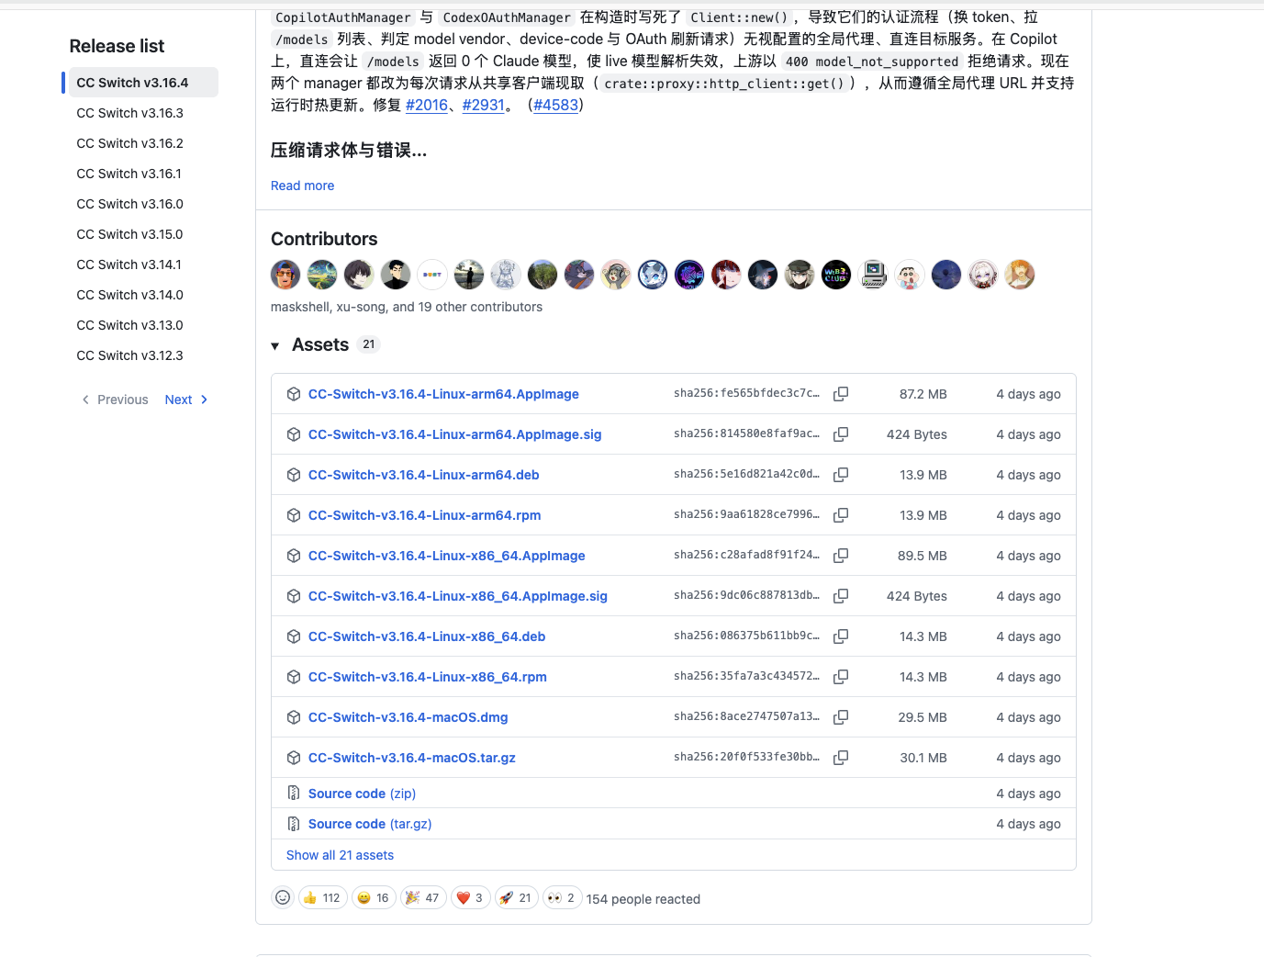Viewport: 1264px width, 957px height.
Task: Toggle the thumbs up reaction with 112
Action: click(x=323, y=897)
